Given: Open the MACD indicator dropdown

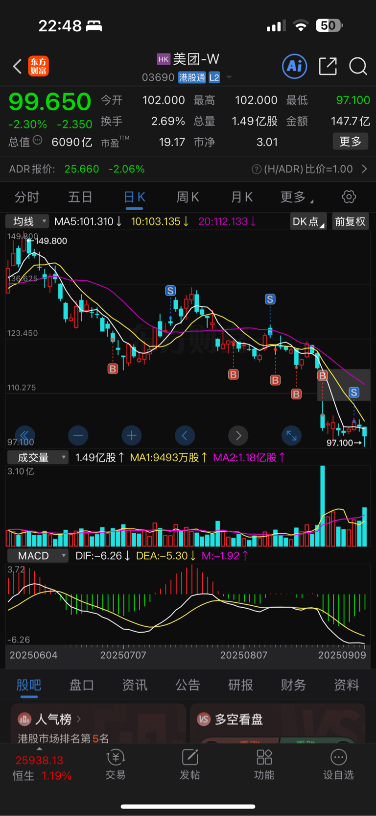Looking at the screenshot, I should 38,556.
